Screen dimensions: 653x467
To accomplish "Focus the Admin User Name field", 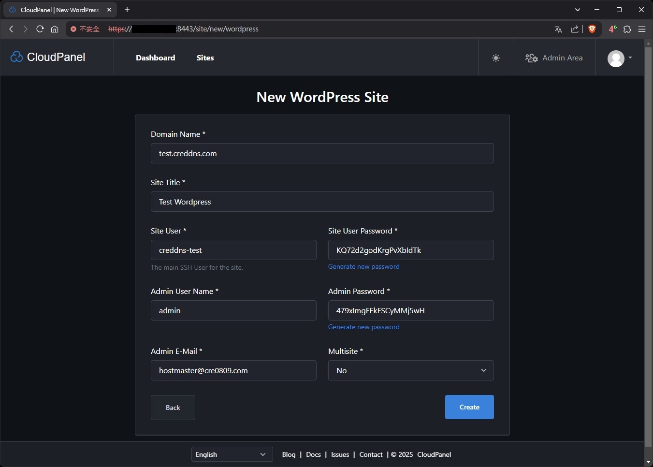I will 233,310.
